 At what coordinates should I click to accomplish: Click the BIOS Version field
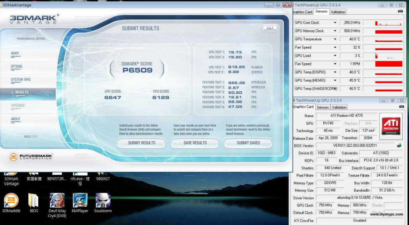click(356, 145)
